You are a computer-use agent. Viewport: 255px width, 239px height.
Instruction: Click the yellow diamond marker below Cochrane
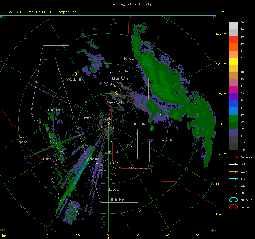point(97,164)
